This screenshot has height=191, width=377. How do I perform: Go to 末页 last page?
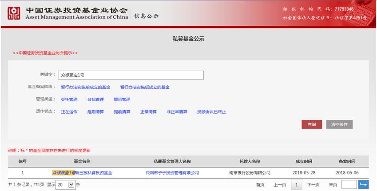[x=333, y=185]
